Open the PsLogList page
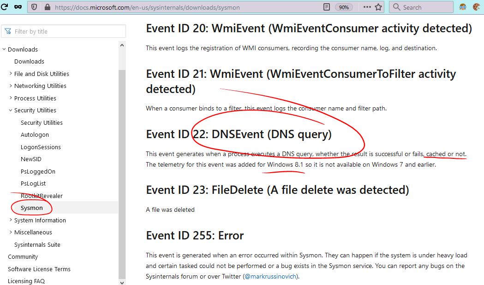 tap(33, 183)
